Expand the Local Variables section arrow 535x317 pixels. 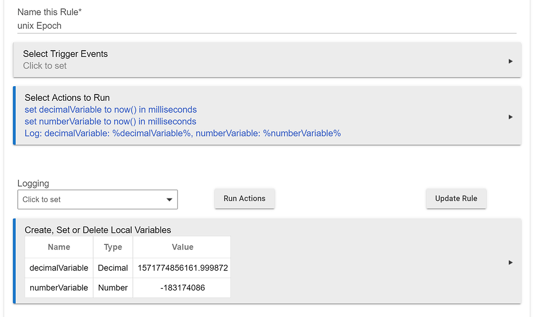coord(510,262)
